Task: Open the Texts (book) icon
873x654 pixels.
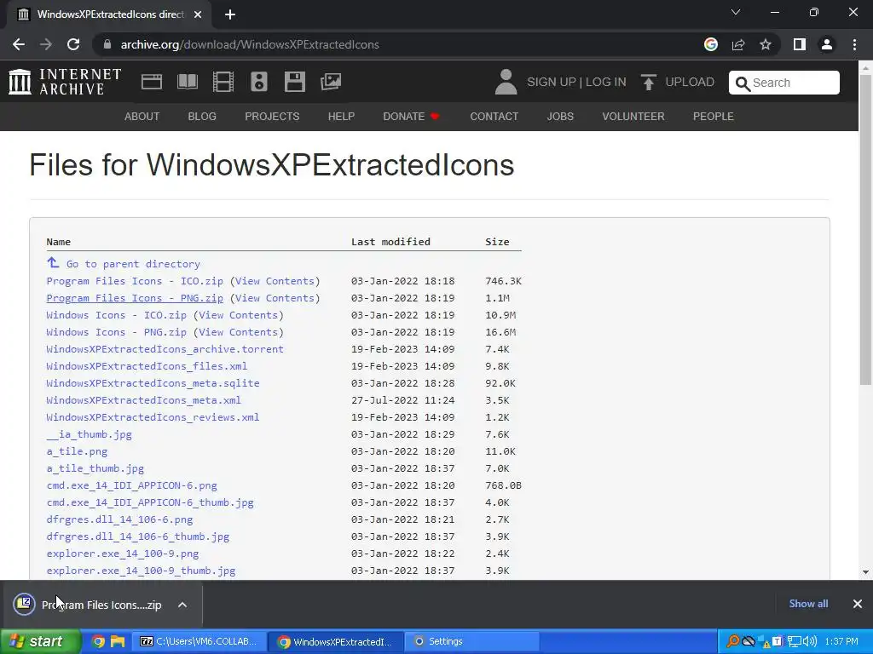Action: pos(187,82)
